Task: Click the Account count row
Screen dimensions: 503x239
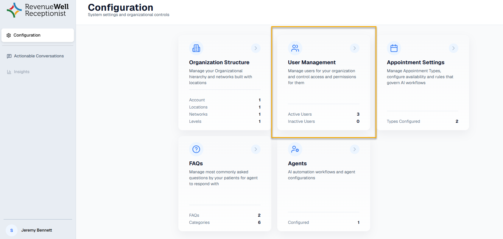Action: (x=225, y=100)
